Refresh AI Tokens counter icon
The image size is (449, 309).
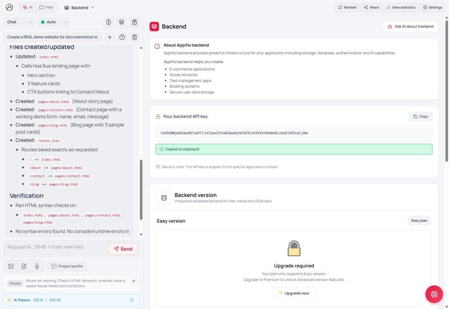point(132,300)
